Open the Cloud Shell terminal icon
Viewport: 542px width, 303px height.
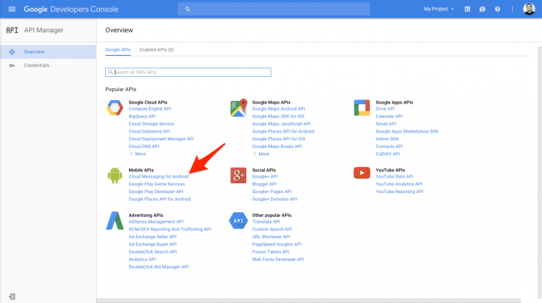click(467, 9)
